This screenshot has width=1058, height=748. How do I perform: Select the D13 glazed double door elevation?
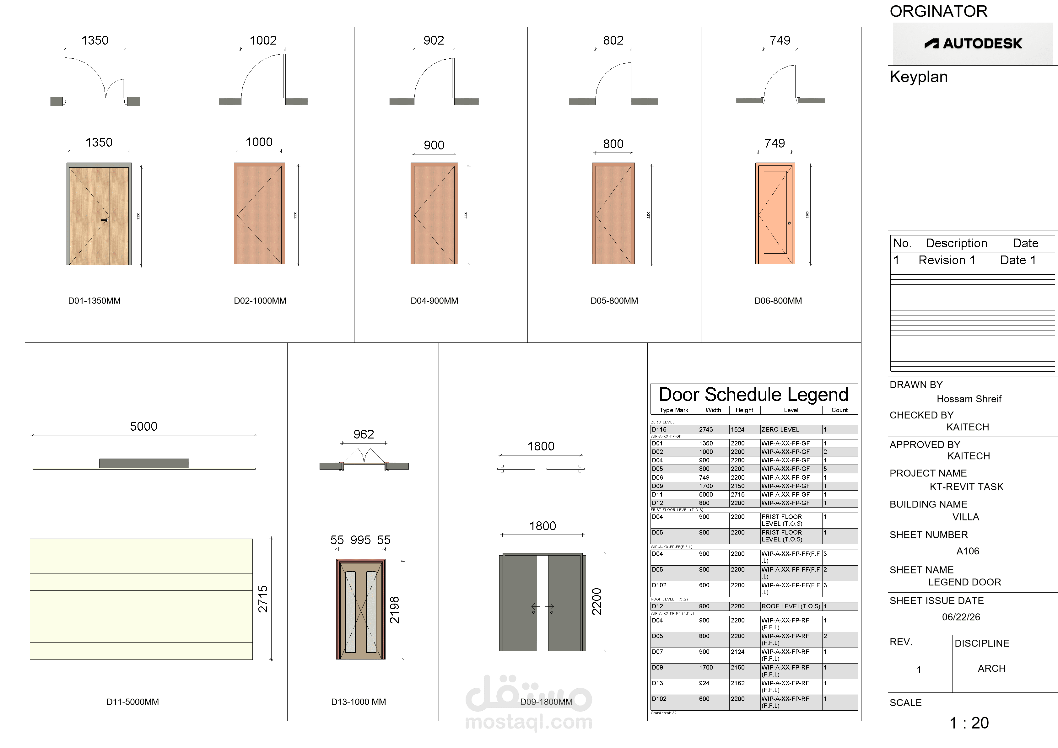pos(361,609)
